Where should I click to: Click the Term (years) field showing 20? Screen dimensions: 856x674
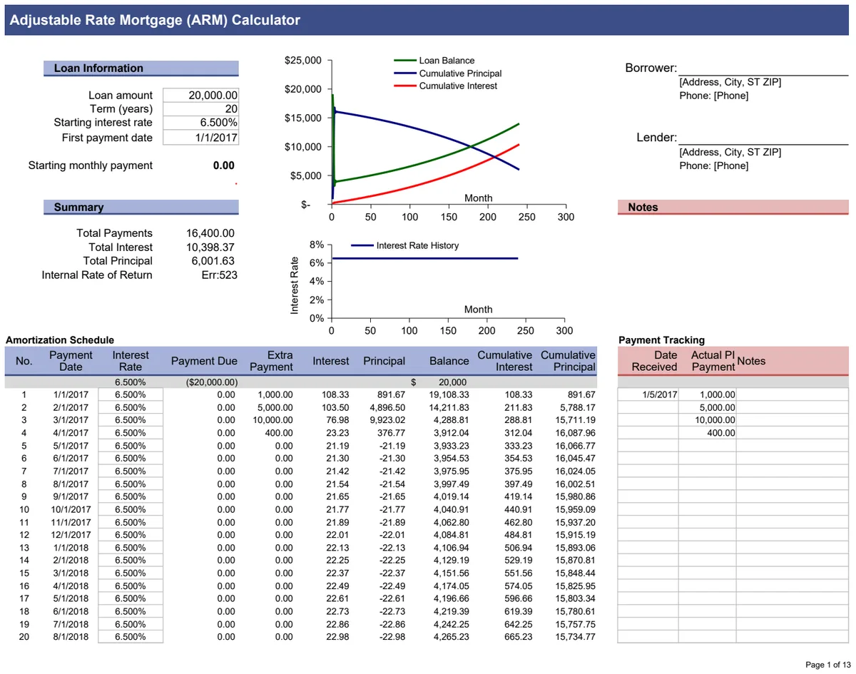click(200, 109)
